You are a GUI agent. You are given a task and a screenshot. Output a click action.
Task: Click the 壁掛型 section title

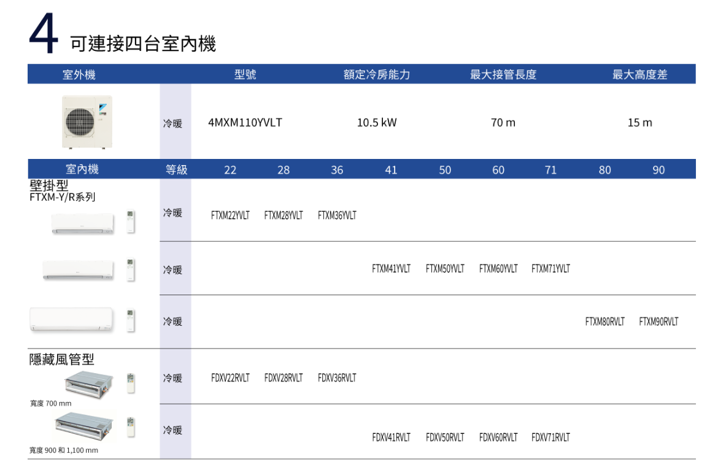(49, 185)
